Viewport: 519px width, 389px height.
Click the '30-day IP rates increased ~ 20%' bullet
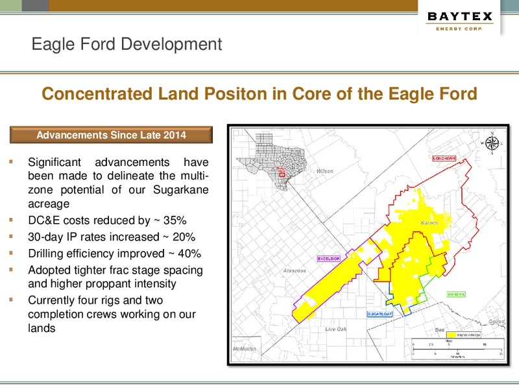click(x=112, y=237)
